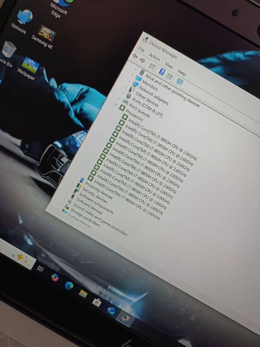
Task: Select the Network desktop icon
Action: [21, 22]
